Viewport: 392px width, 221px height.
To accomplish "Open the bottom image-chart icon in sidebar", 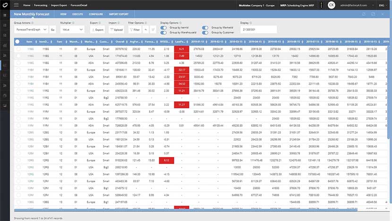I will point(5,106).
